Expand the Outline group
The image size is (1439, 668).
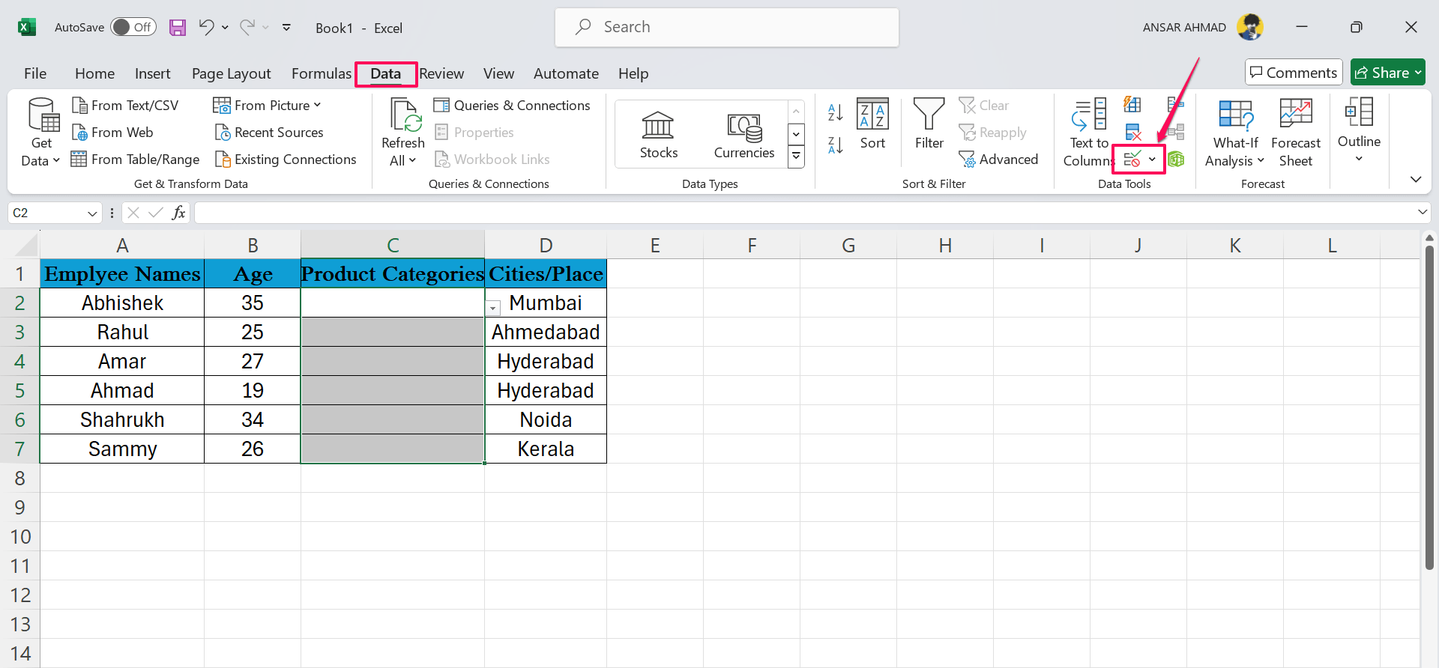[x=1359, y=132]
